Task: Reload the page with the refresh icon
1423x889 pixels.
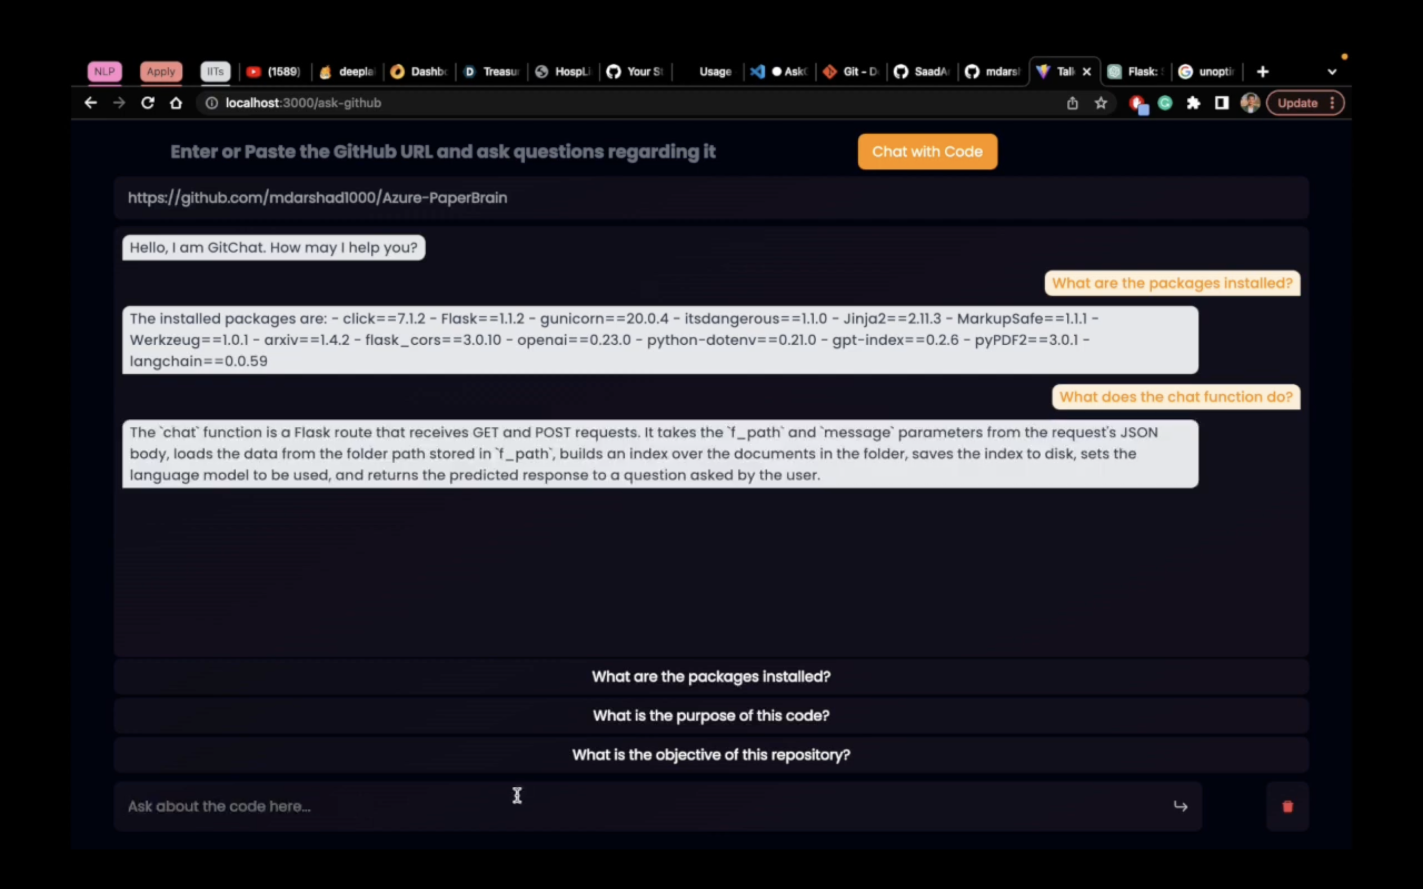Action: pyautogui.click(x=148, y=103)
